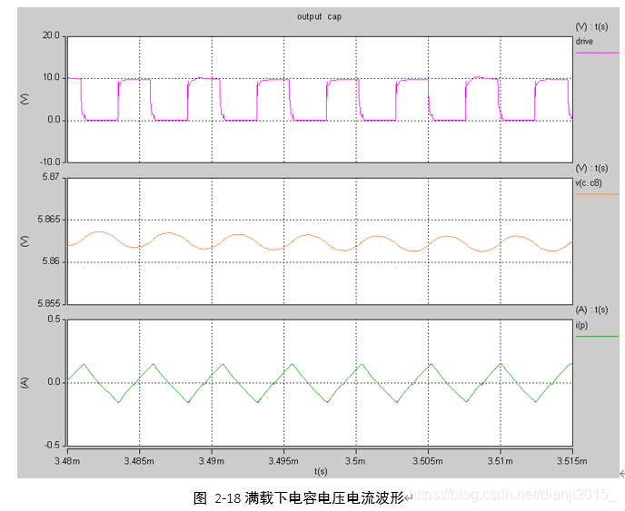Screen dimensions: 625x511
Task: Click the '0.5' y-axis value on current plot
Action: click(x=54, y=319)
